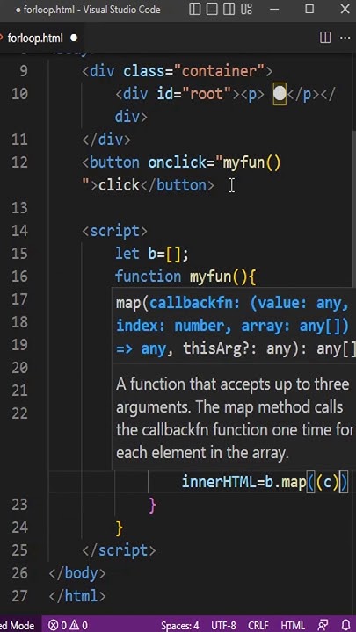Click the yellow closing brace on line 24
The width and height of the screenshot is (356, 632).
pos(119,528)
